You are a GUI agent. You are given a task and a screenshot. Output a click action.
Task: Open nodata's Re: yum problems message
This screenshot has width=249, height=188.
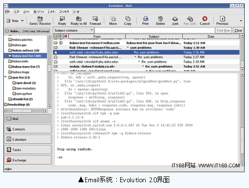(146, 66)
